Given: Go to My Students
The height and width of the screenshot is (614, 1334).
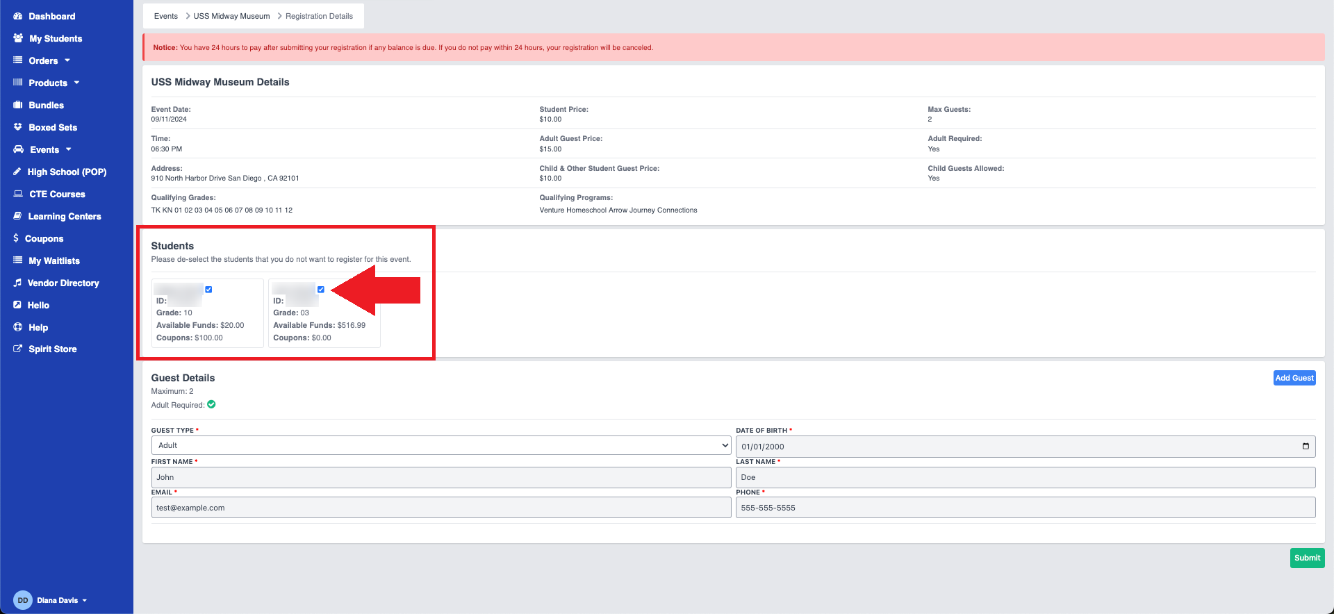Looking at the screenshot, I should (x=56, y=38).
